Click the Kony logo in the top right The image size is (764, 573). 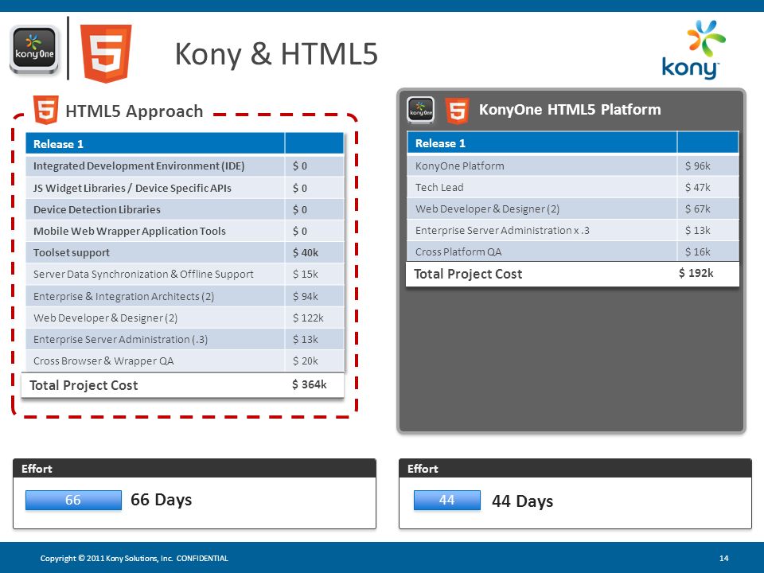[x=693, y=49]
